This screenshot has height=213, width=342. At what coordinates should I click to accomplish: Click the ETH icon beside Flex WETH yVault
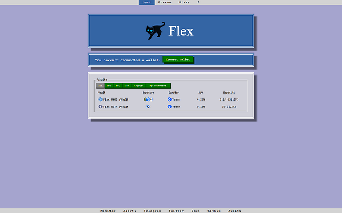[x=100, y=107]
